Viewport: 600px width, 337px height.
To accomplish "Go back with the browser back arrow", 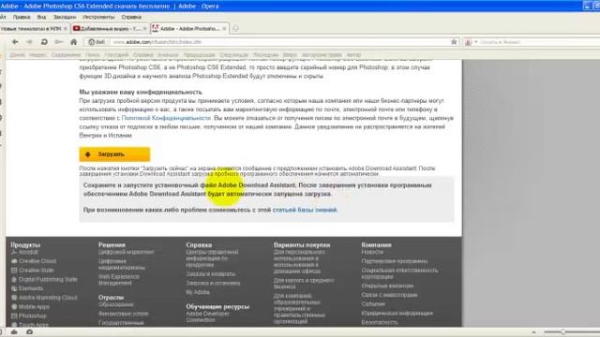I will (x=15, y=42).
